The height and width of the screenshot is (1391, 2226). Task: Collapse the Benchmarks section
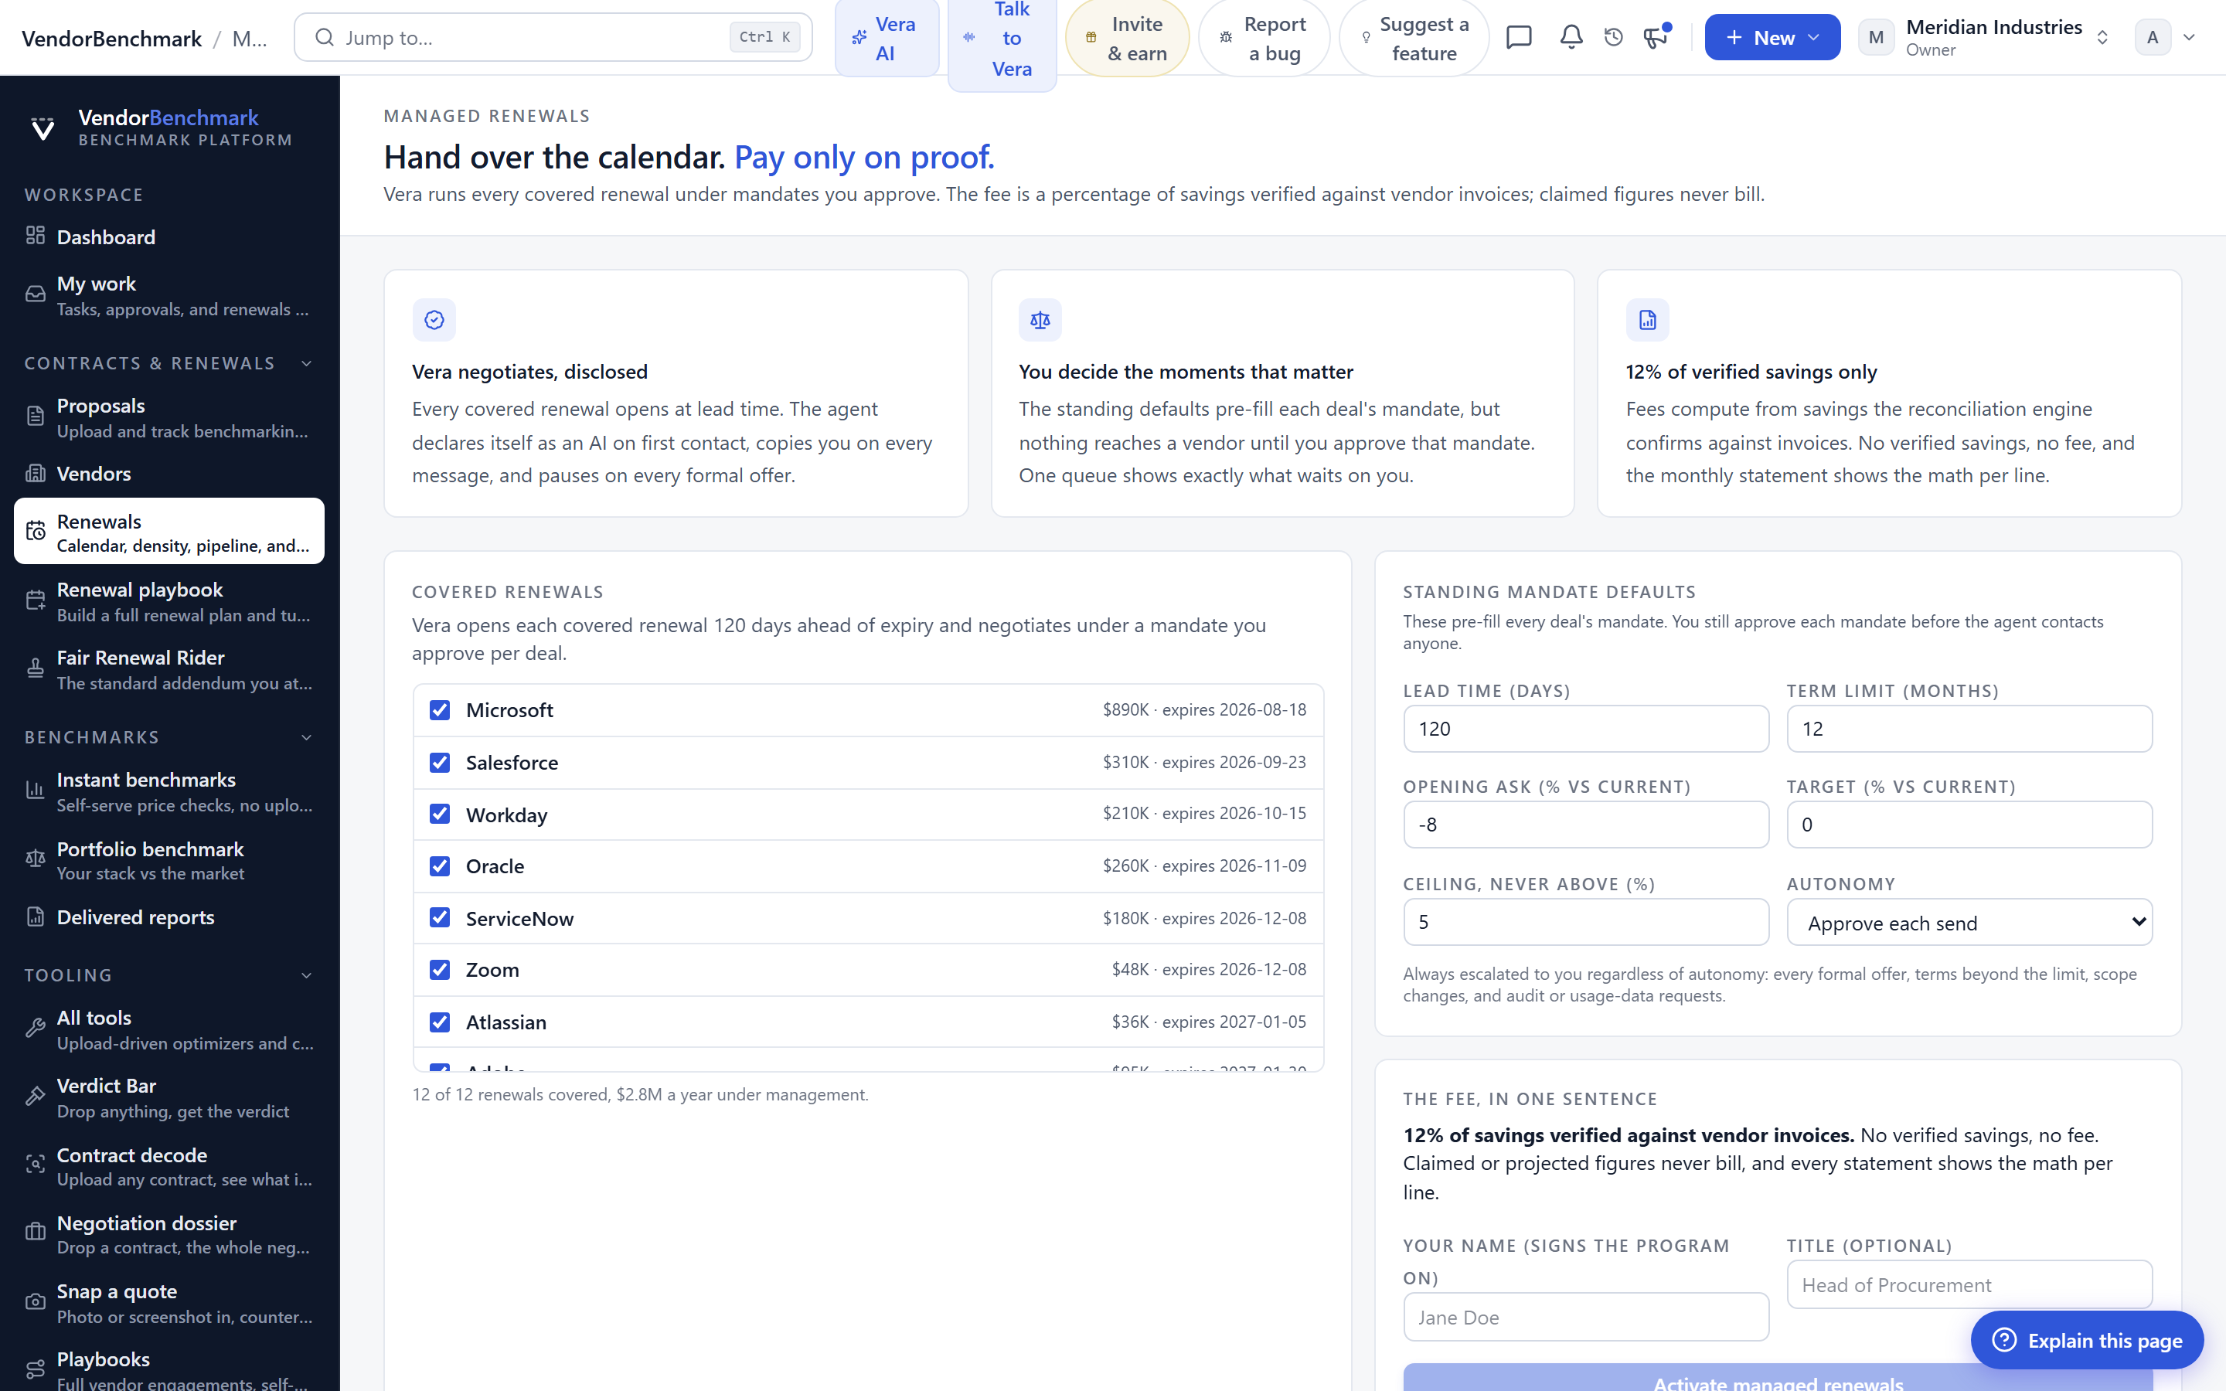307,738
